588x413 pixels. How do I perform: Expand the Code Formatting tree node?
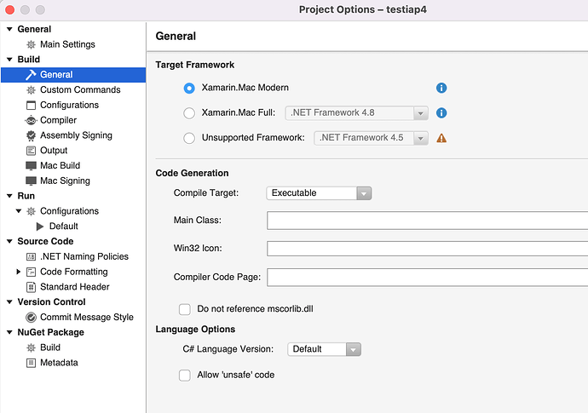(x=18, y=272)
